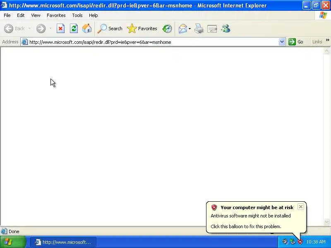331x248 pixels.
Task: Open the Help menu
Action: tap(93, 15)
